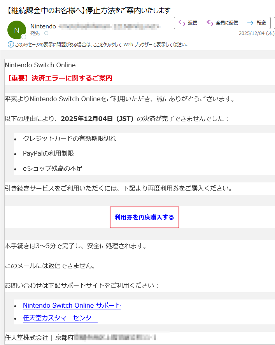Forward this message using 転送

[x=257, y=23]
